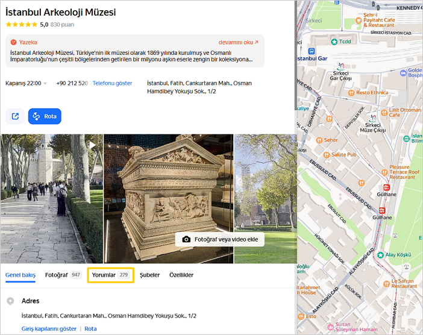Open the Yorumlar reviews tab
Image resolution: width=423 pixels, height=335 pixels.
pyautogui.click(x=111, y=275)
